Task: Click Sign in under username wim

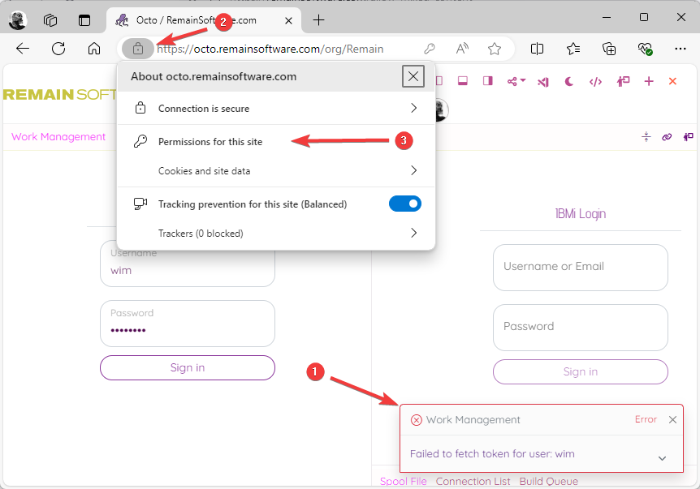Action: (188, 367)
